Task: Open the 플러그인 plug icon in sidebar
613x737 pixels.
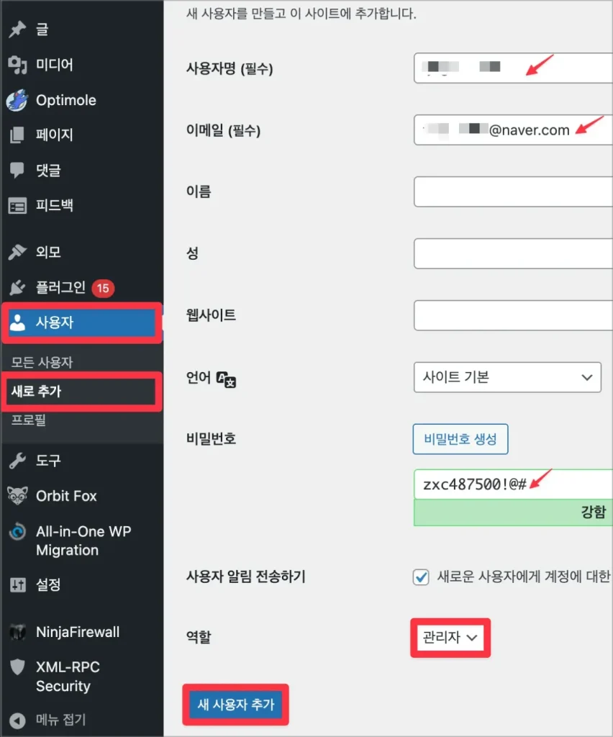Action: coord(17,287)
